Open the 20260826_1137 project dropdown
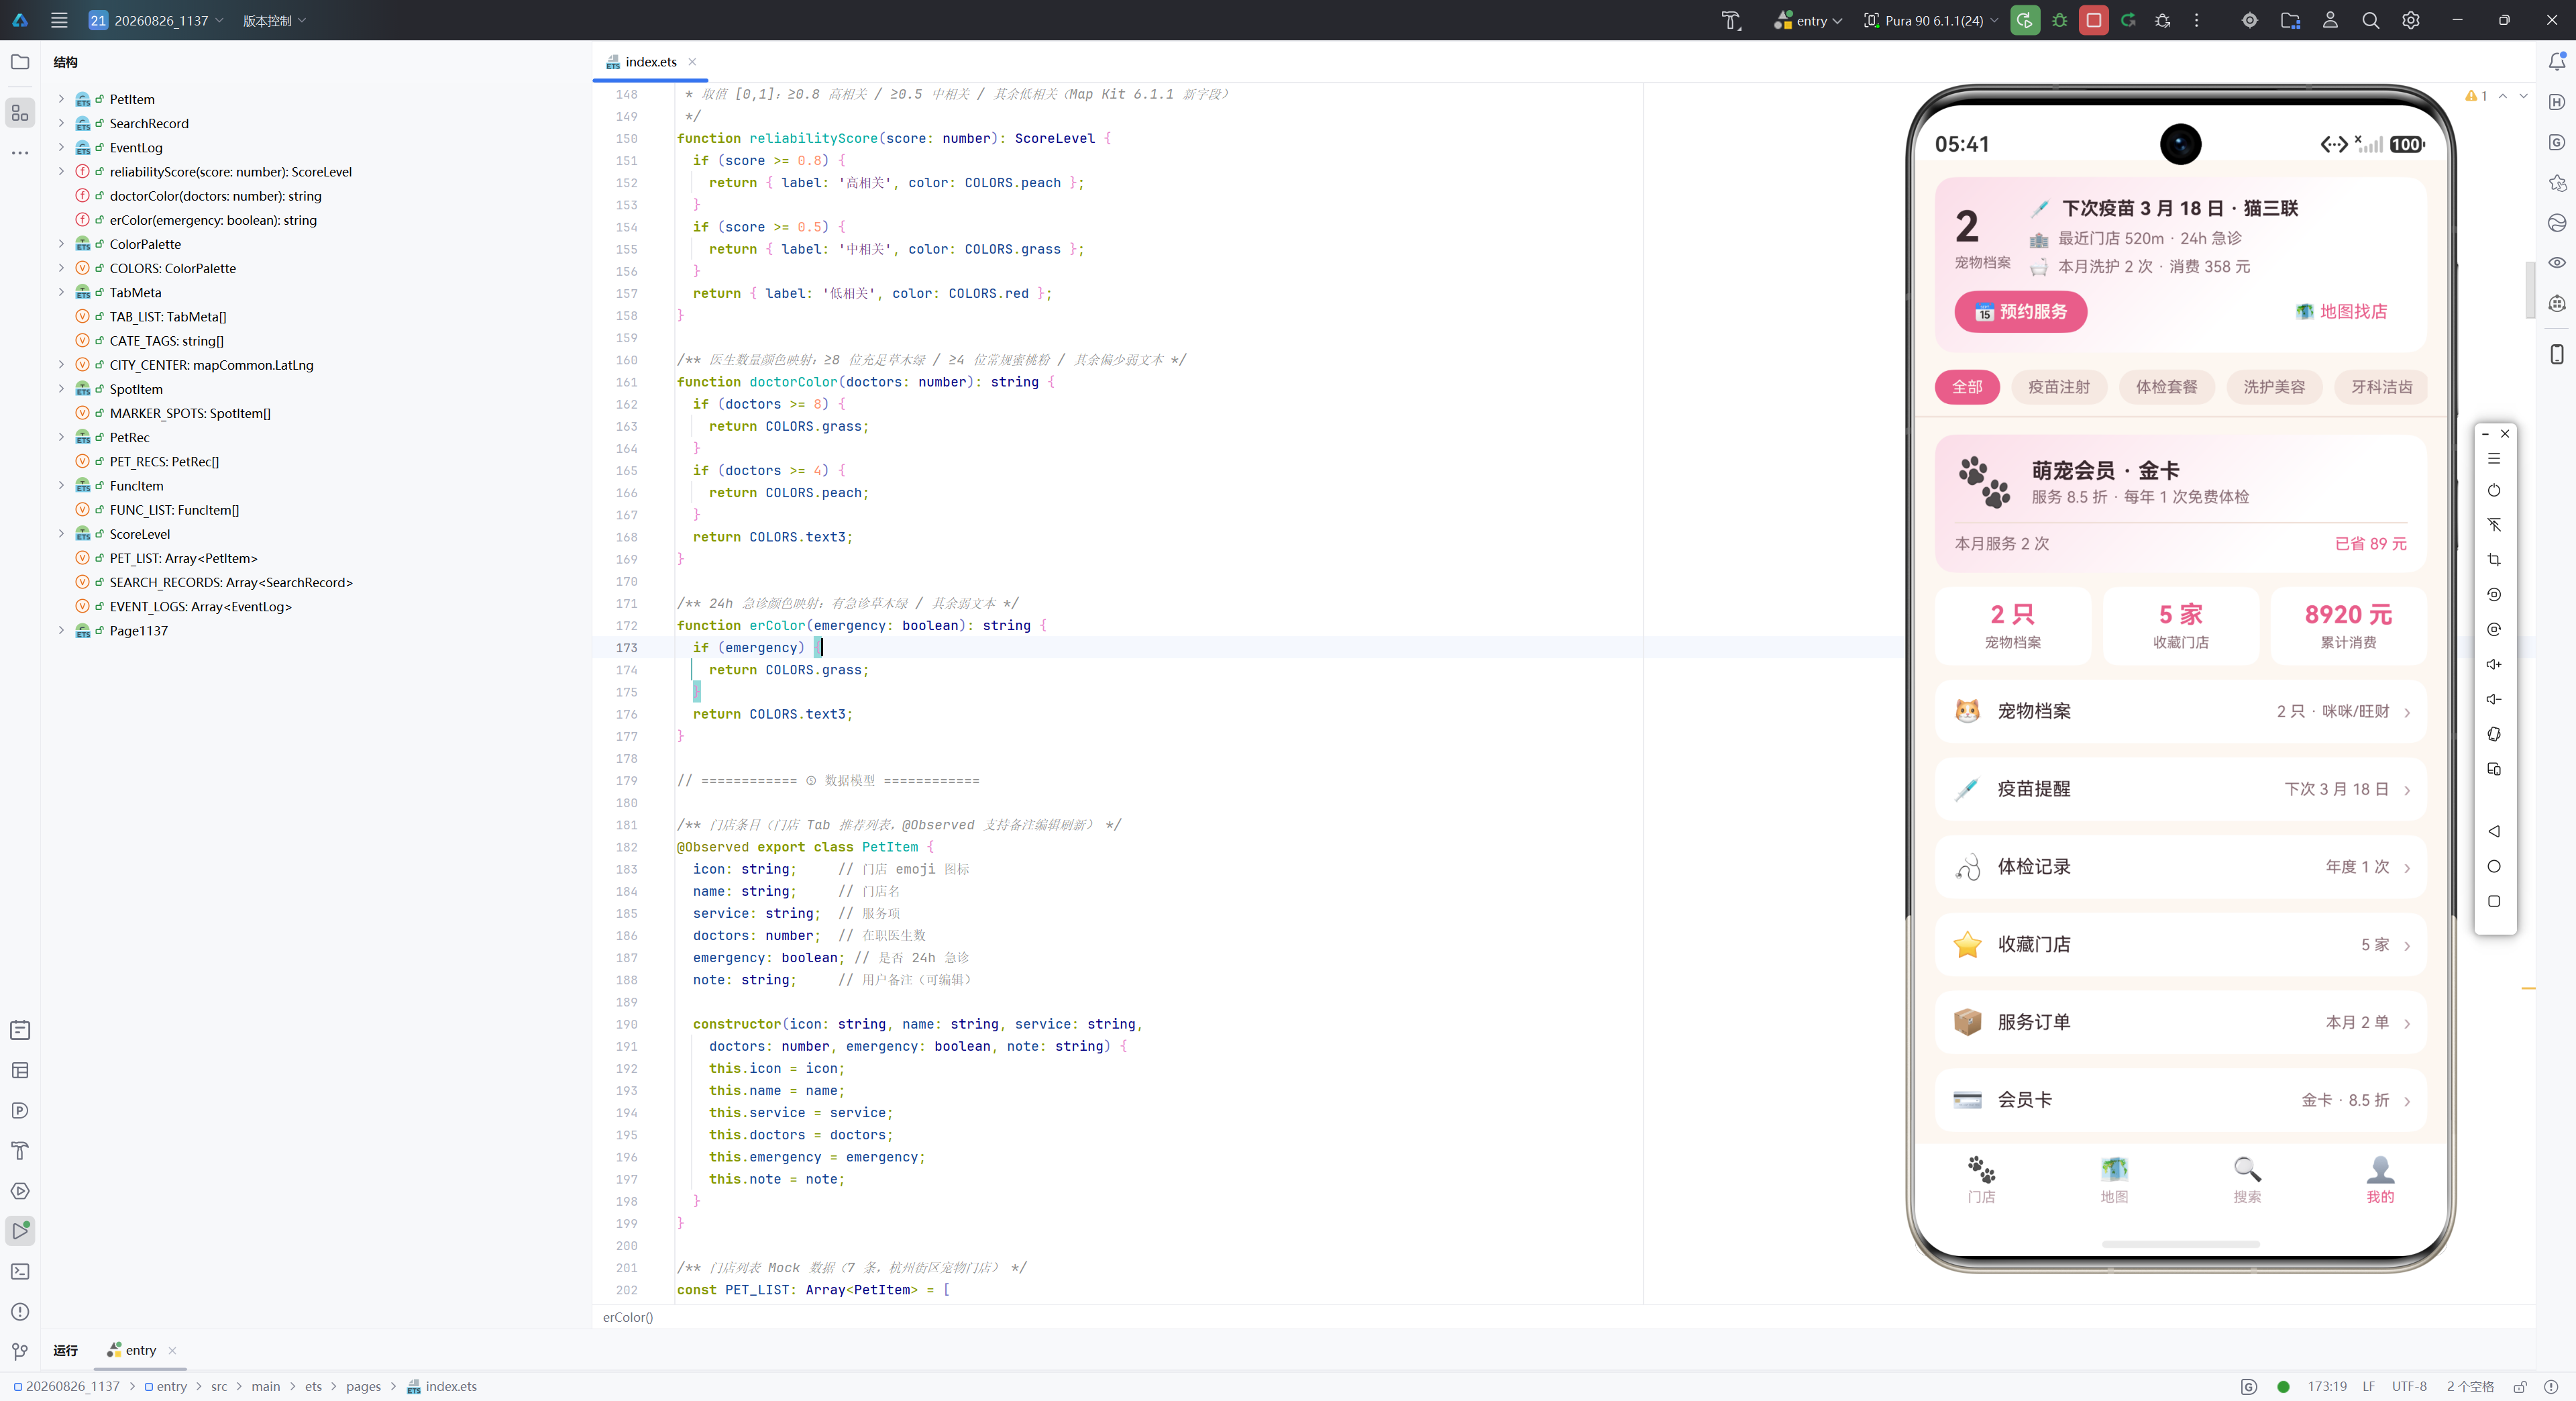This screenshot has width=2576, height=1401. 156,20
